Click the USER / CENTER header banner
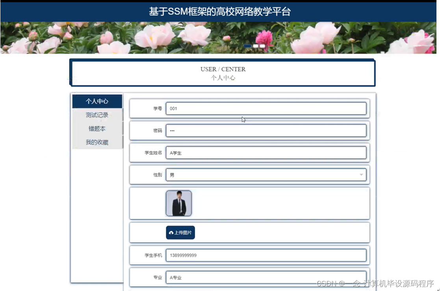The image size is (440, 291). pyautogui.click(x=223, y=73)
